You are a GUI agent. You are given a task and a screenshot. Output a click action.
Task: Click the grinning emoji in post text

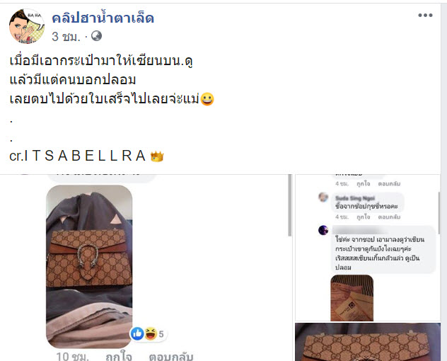(x=207, y=99)
